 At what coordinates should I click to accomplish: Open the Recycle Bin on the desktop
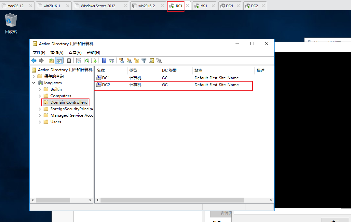[11, 23]
